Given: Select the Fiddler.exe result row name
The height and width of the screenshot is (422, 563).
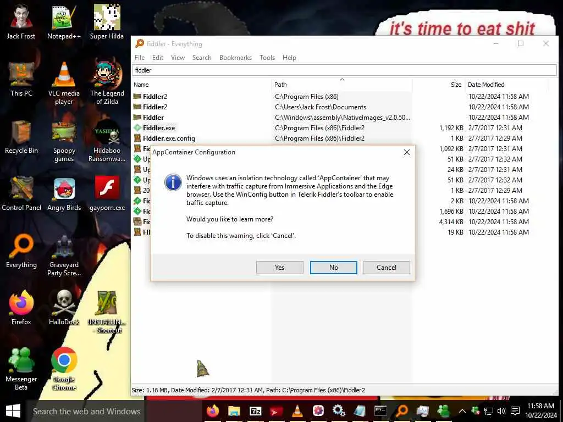Looking at the screenshot, I should tap(159, 127).
